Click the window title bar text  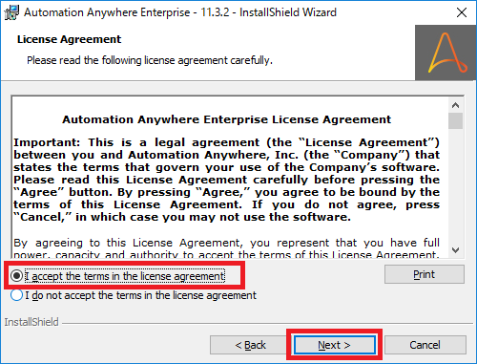180,12
